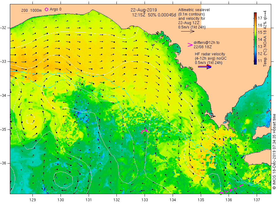The width and height of the screenshot is (278, 204).
Task: Click the longitude label 133
Action: [145, 200]
